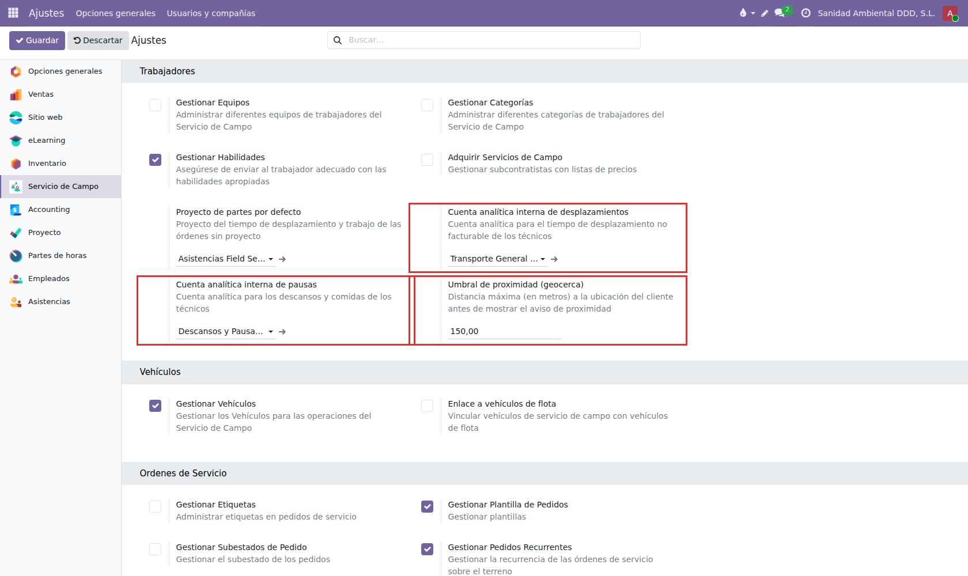Open linked record arrow for Transporte General
Viewport: 968px width, 576px height.
554,259
